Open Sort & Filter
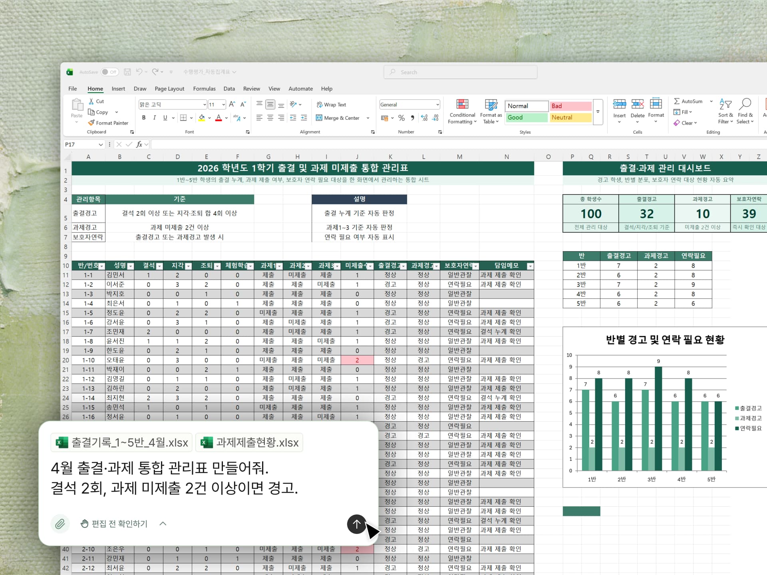 725,111
